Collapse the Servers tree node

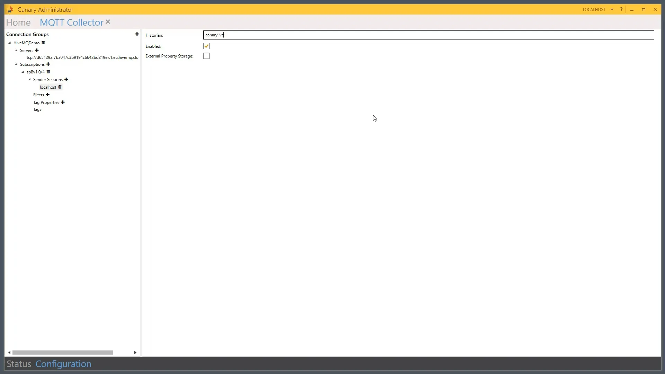[16, 51]
